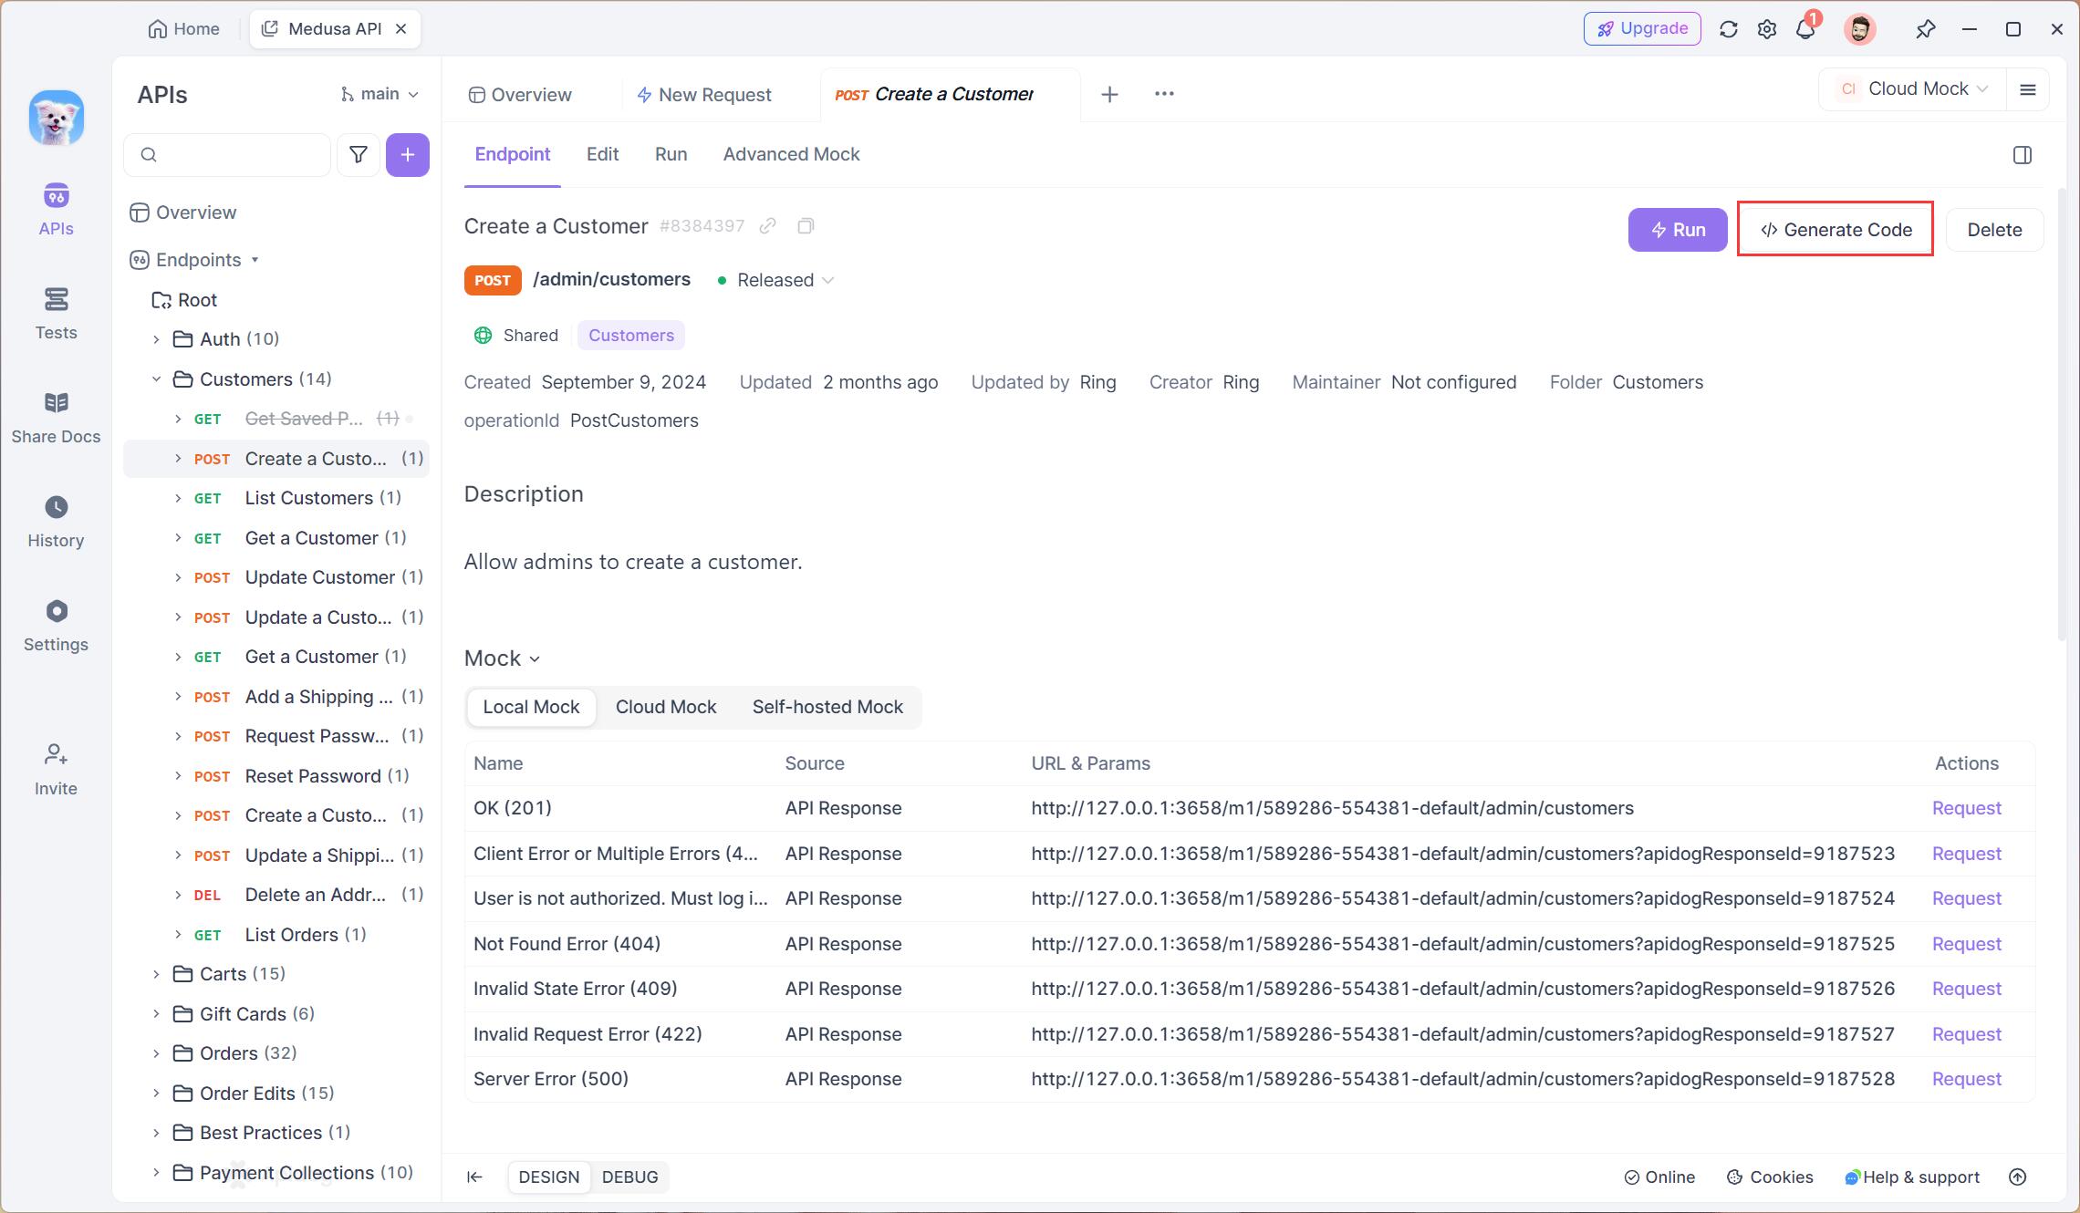Click the Delete button
2080x1213 pixels.
pos(1994,230)
